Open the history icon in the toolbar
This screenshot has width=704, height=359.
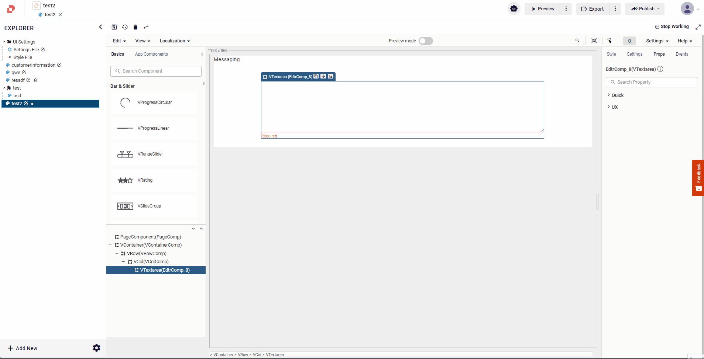(125, 27)
